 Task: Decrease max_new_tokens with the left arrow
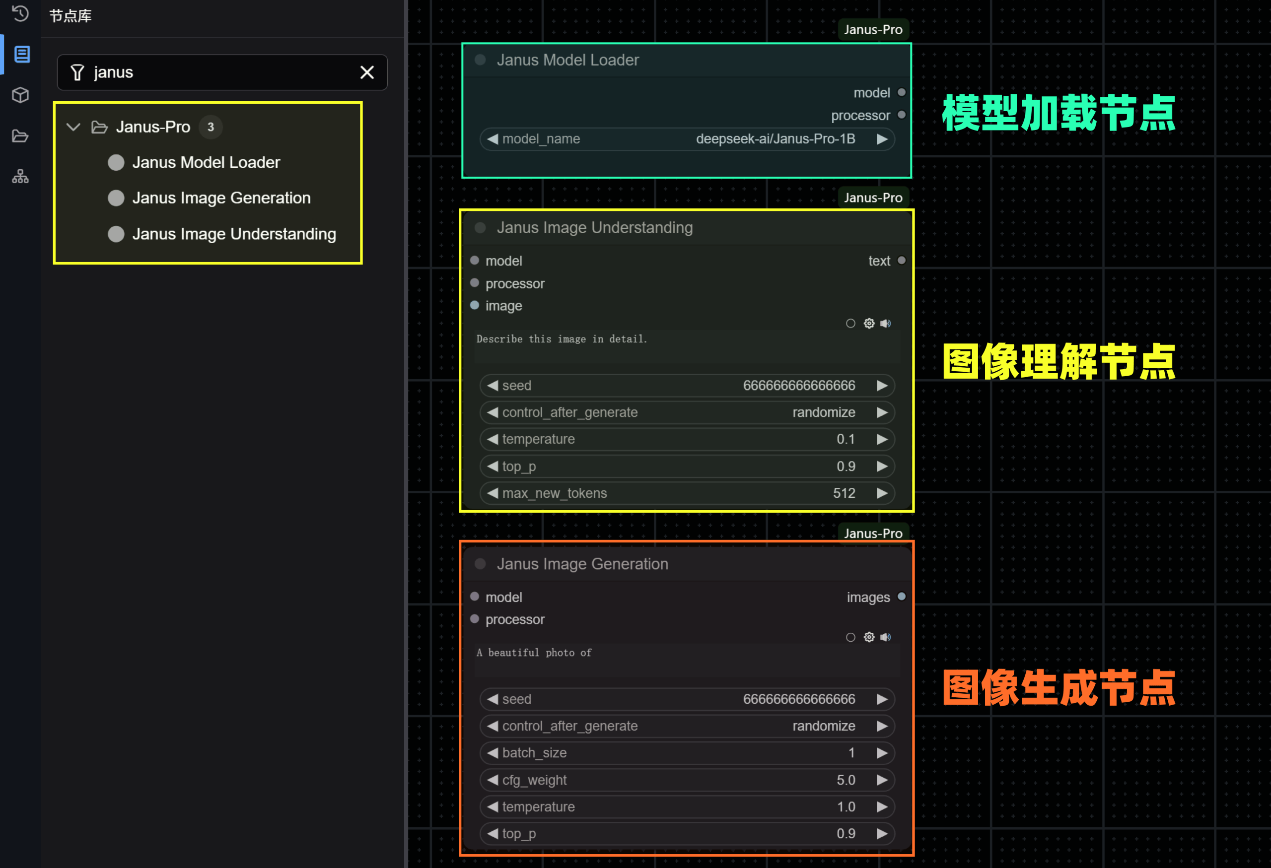[x=492, y=493]
